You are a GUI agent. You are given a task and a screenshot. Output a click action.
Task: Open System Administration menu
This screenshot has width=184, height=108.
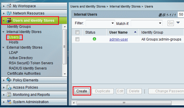click(x=34, y=102)
